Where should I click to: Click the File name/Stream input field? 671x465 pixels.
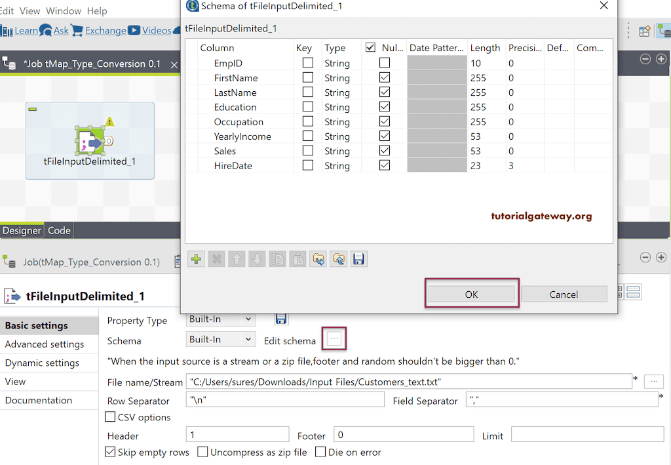coord(406,380)
